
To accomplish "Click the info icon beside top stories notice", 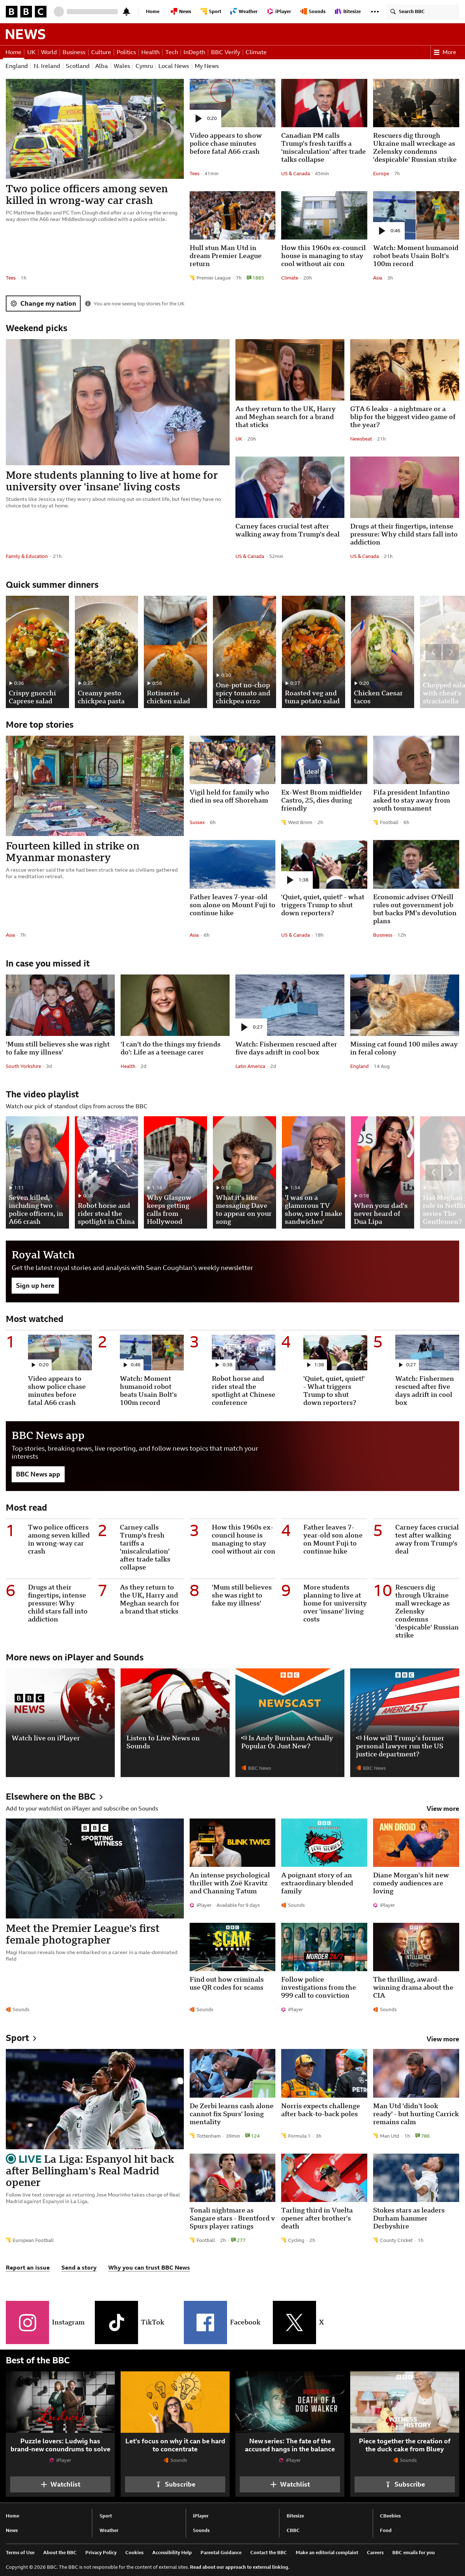I will click(88, 304).
